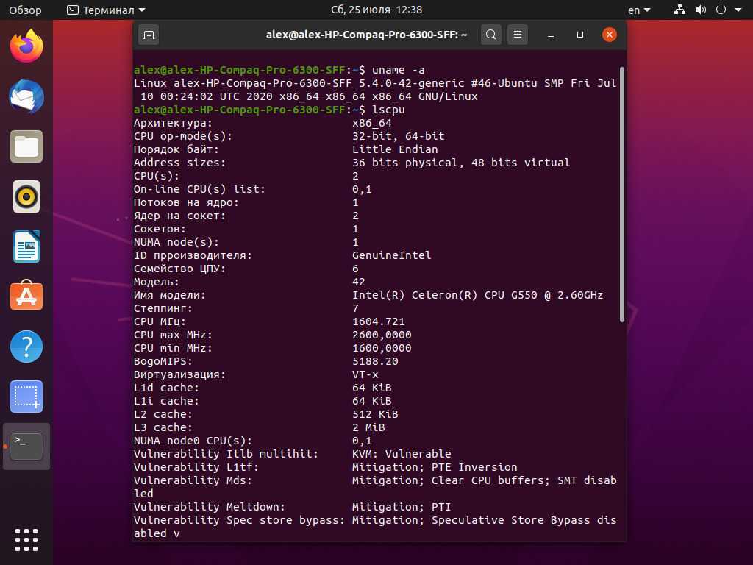
Task: Click the volume speaker icon
Action: [x=701, y=10]
